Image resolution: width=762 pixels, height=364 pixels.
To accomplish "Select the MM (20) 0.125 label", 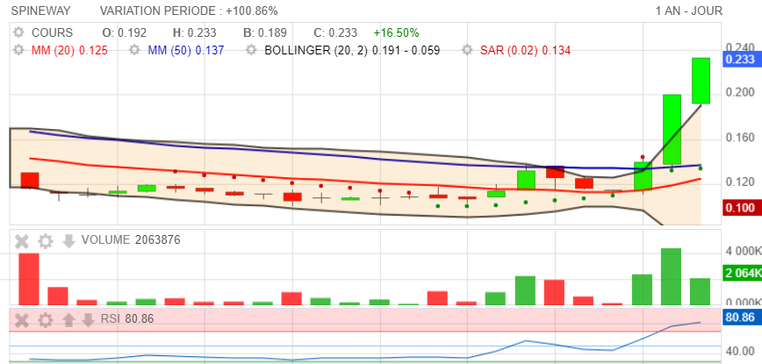I will (x=69, y=50).
